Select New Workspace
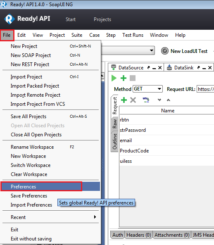 [51, 156]
